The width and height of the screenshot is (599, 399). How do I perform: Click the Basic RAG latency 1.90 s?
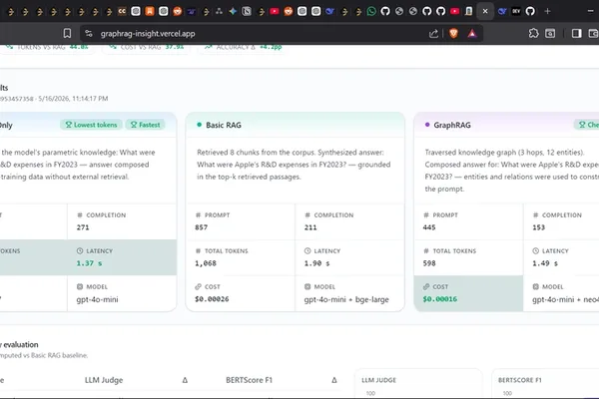point(317,263)
